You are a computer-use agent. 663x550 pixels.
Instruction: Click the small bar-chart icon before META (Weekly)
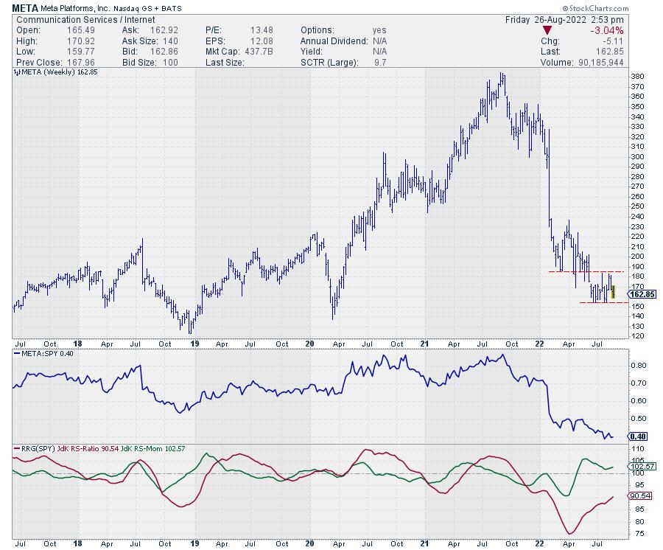click(18, 72)
